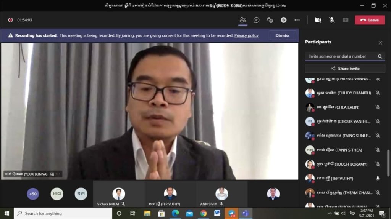Open Cortana circle on taskbar
Screen dimensions: 391x219
coord(119,213)
